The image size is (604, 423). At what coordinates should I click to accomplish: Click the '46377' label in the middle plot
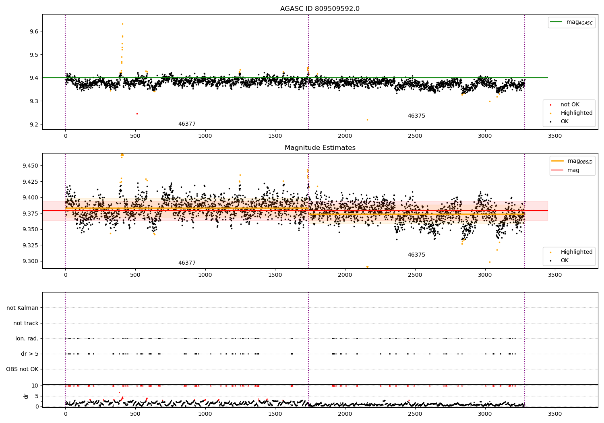pyautogui.click(x=187, y=263)
